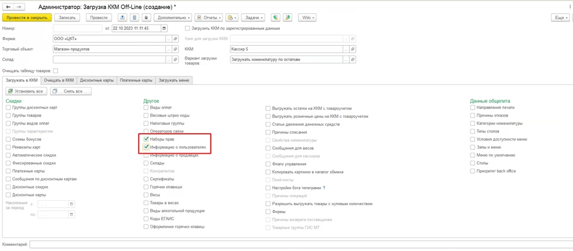
Task: Expand the Дополнительно dropdown menu
Action: (x=173, y=18)
